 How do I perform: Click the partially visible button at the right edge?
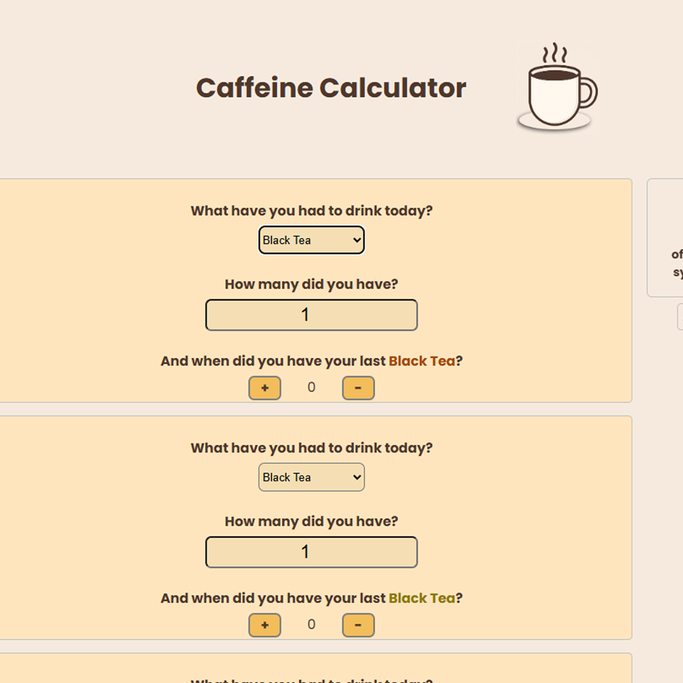coord(680,317)
